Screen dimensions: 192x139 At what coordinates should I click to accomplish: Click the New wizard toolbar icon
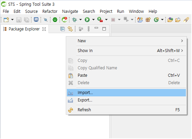[x=6, y=20]
